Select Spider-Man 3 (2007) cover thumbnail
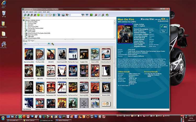Viewport: 196px width, 122px height. point(95,71)
